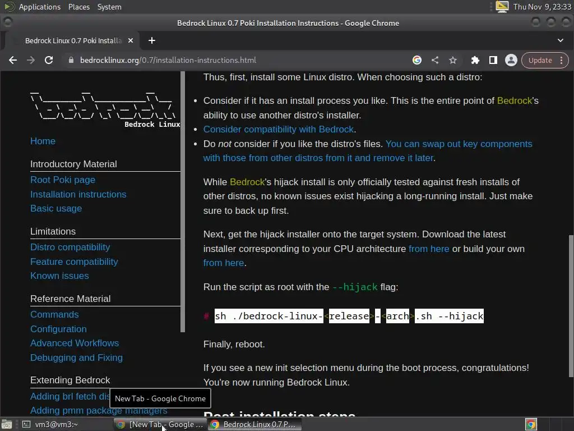
Task: Share this page via share icon
Action: (435, 60)
